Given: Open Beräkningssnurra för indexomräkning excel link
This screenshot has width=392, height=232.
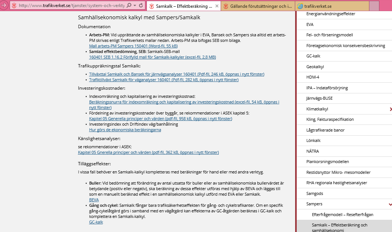Looking at the screenshot, I should (184, 102).
